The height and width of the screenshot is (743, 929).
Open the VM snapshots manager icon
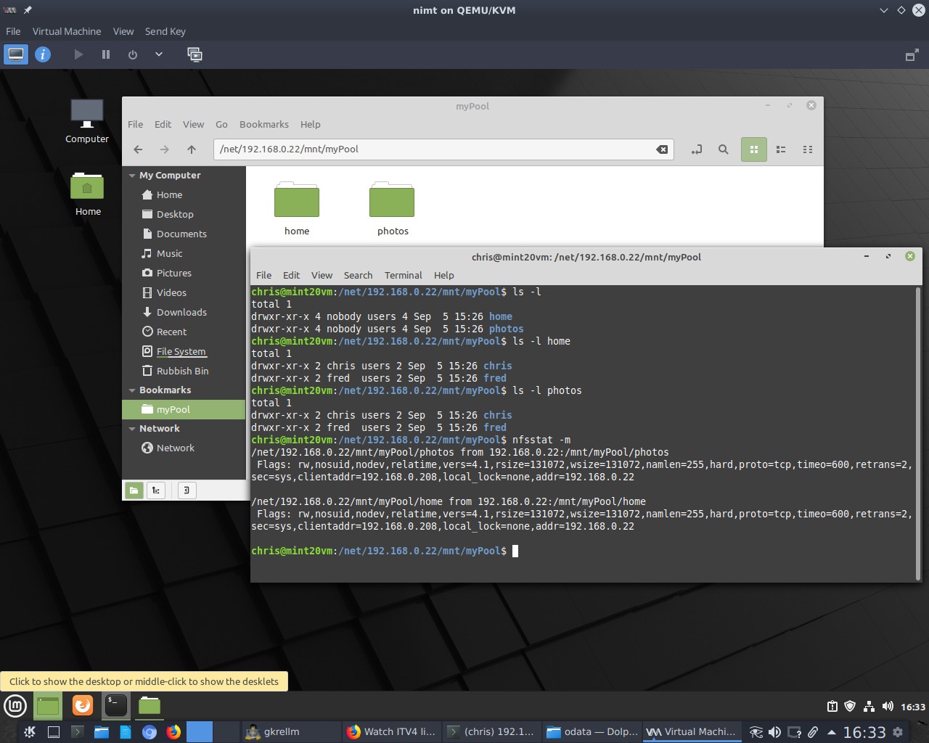tap(195, 54)
